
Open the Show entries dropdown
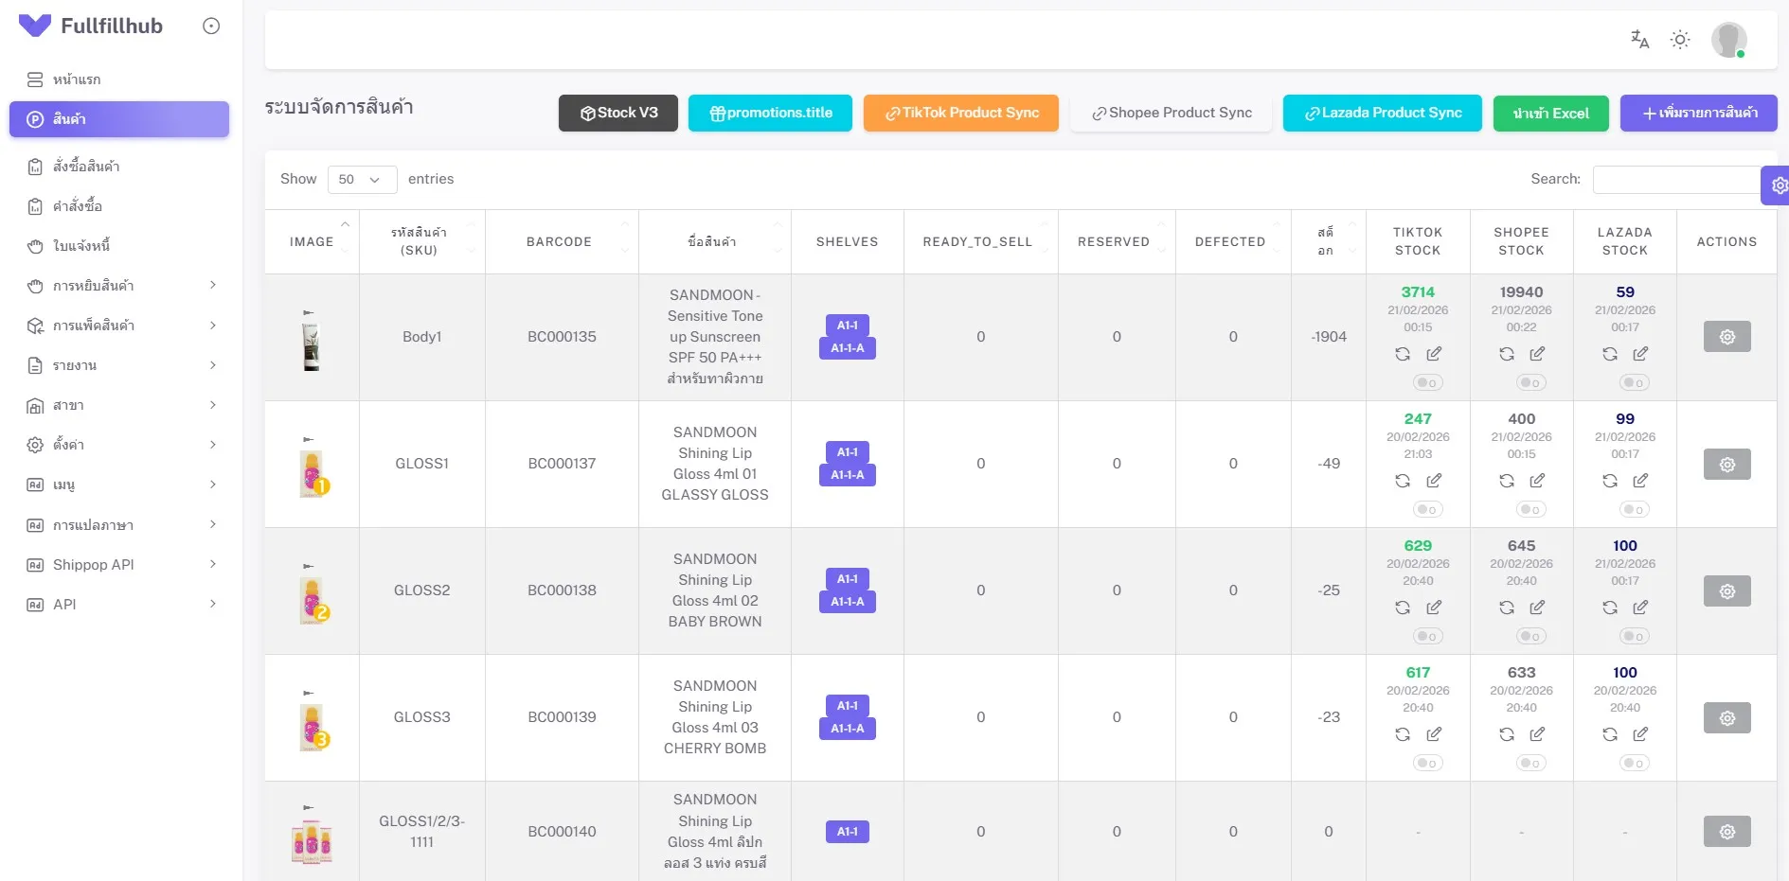362,180
